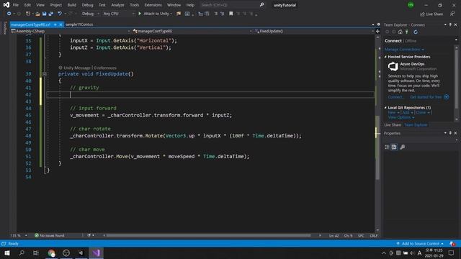461x259 pixels.
Task: Open the Windows Start menu
Action: (x=7, y=253)
